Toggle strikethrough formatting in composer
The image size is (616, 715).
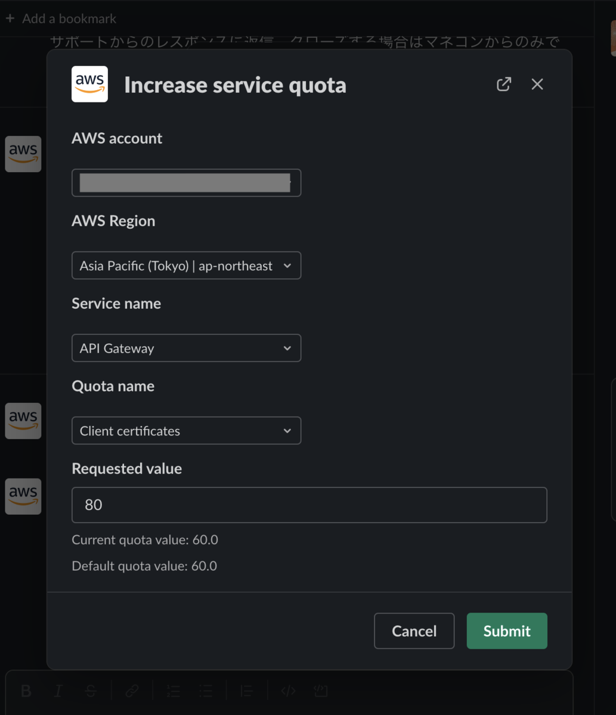point(91,691)
